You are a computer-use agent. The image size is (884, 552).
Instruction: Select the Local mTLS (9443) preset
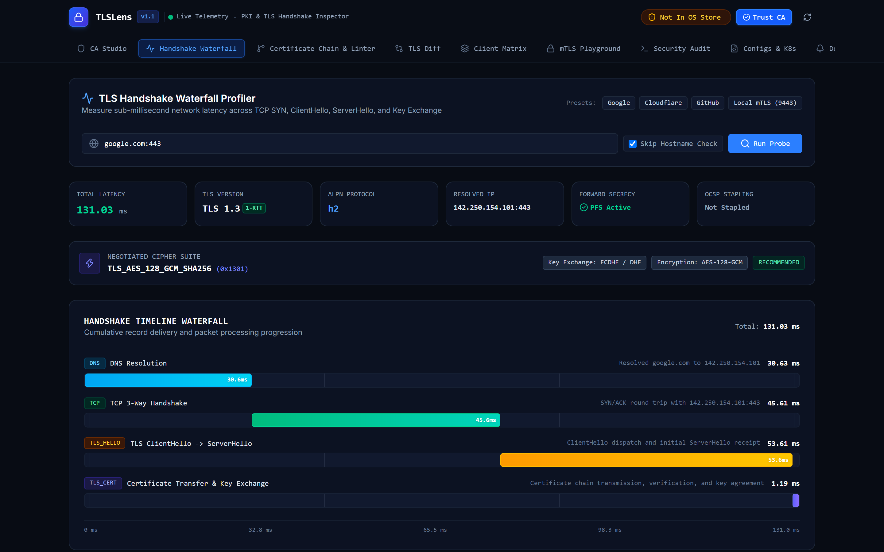(765, 103)
